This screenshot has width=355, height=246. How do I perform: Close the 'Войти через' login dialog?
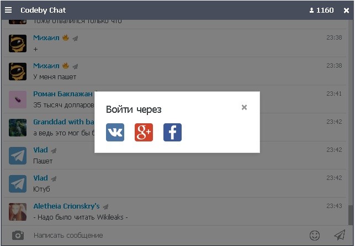[244, 107]
